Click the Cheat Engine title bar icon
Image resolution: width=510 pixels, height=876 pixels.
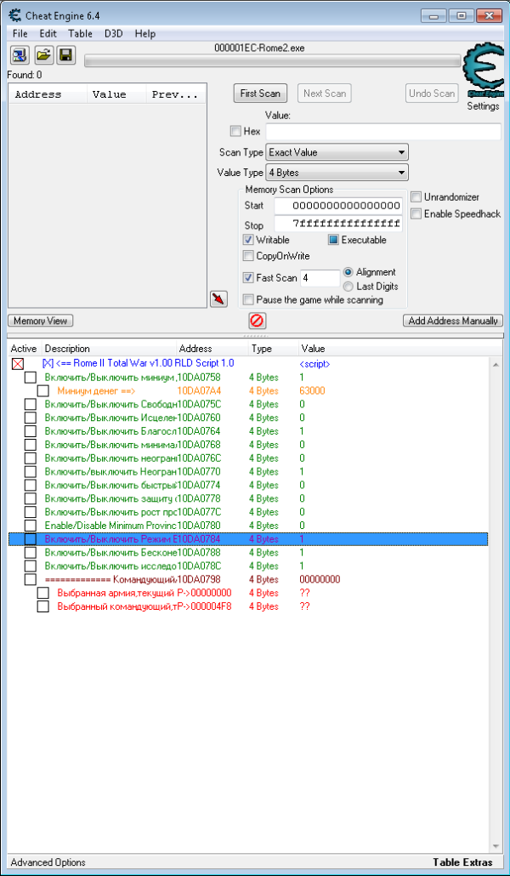[x=15, y=15]
